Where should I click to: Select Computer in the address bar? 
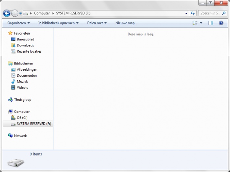pyautogui.click(x=42, y=13)
